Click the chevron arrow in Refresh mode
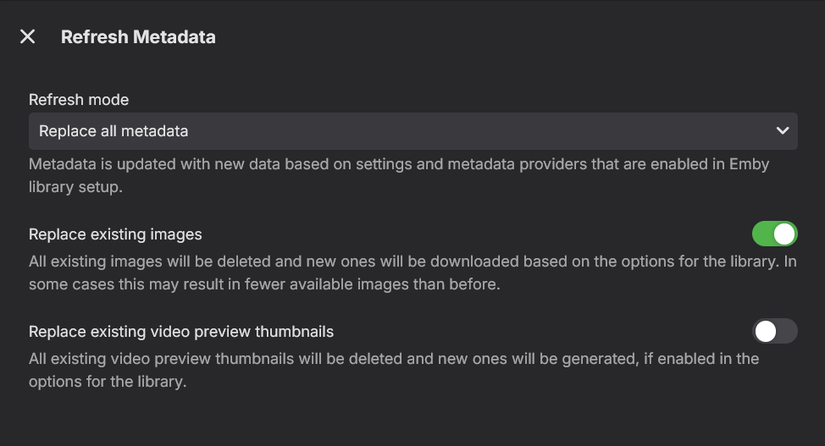This screenshot has width=825, height=446. [782, 131]
